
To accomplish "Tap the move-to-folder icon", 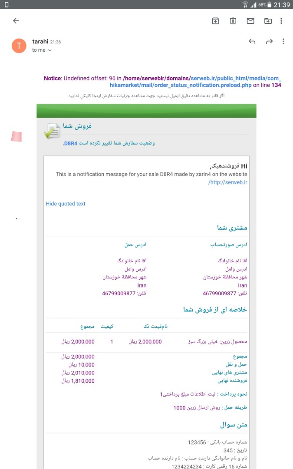I will [268, 21].
